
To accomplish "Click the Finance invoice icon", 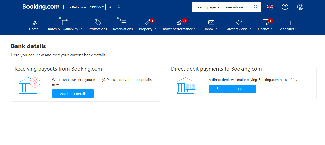I will pos(266,22).
